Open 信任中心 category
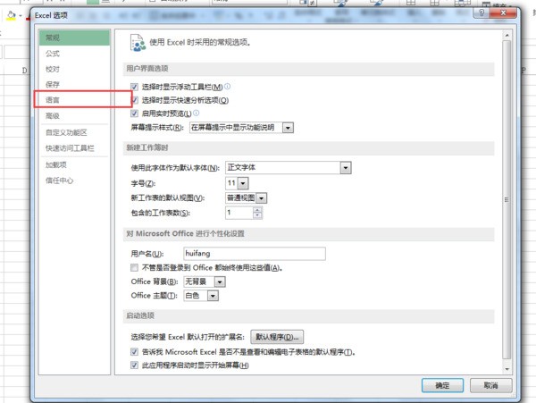 pos(60,180)
